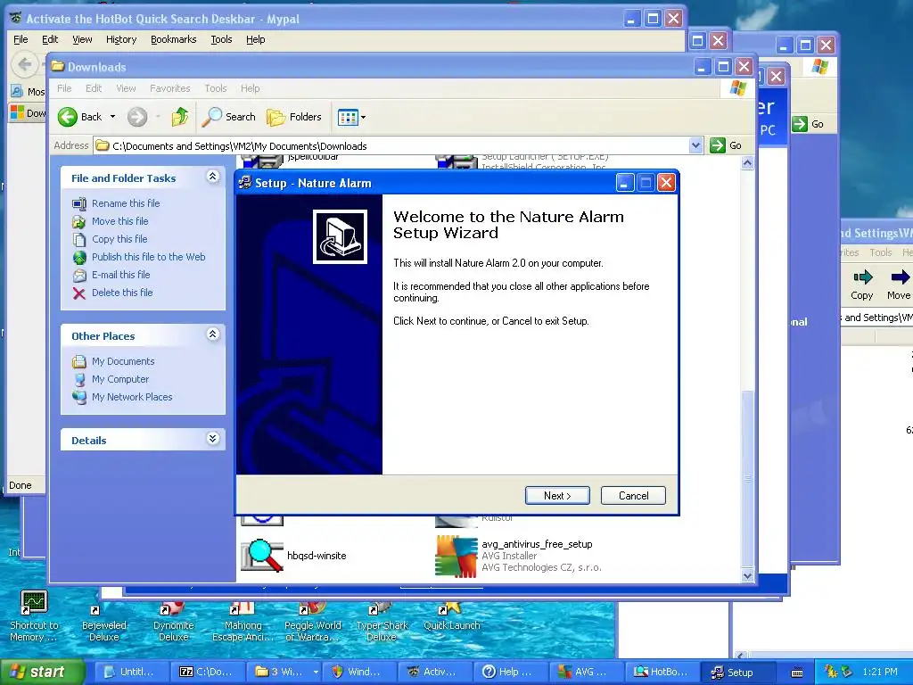Click the Up folder icon in Downloads
Image resolution: width=913 pixels, height=685 pixels.
[180, 117]
